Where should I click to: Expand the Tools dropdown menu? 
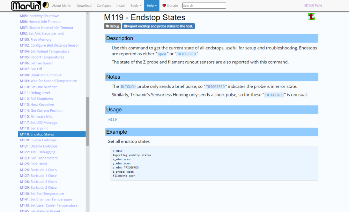(x=136, y=6)
